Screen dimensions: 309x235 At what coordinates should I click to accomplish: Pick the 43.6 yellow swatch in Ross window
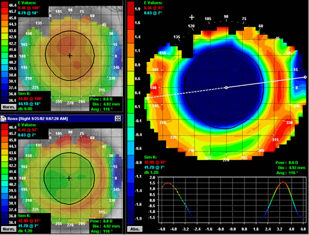point(5,152)
